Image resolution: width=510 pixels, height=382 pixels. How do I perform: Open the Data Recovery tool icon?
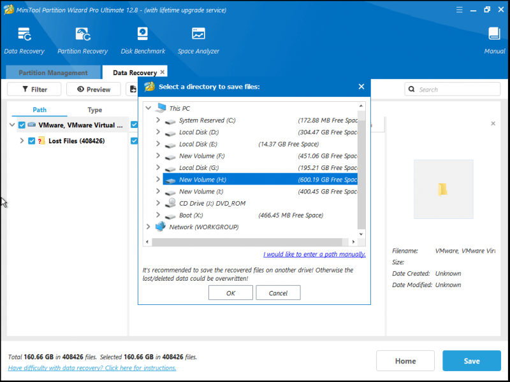point(24,34)
